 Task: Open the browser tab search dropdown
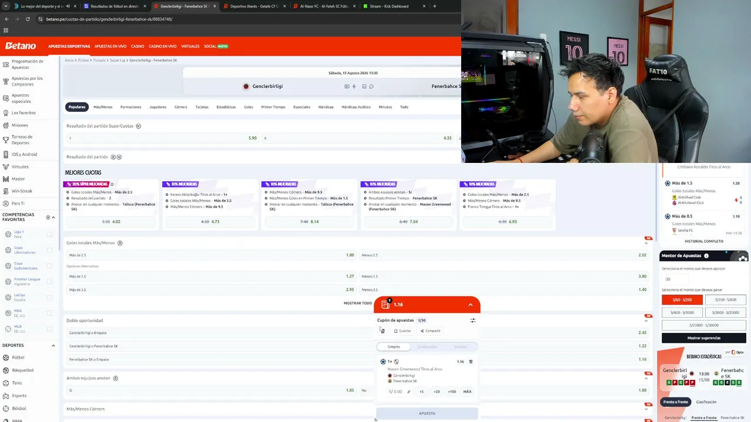tap(6, 6)
